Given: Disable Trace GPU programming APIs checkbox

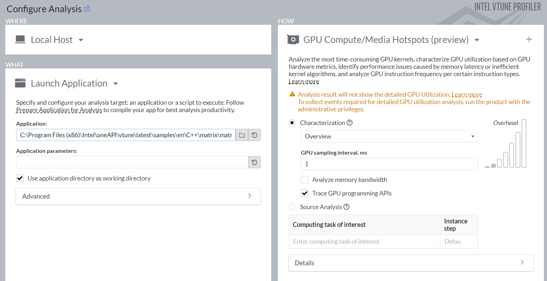Looking at the screenshot, I should (x=305, y=193).
